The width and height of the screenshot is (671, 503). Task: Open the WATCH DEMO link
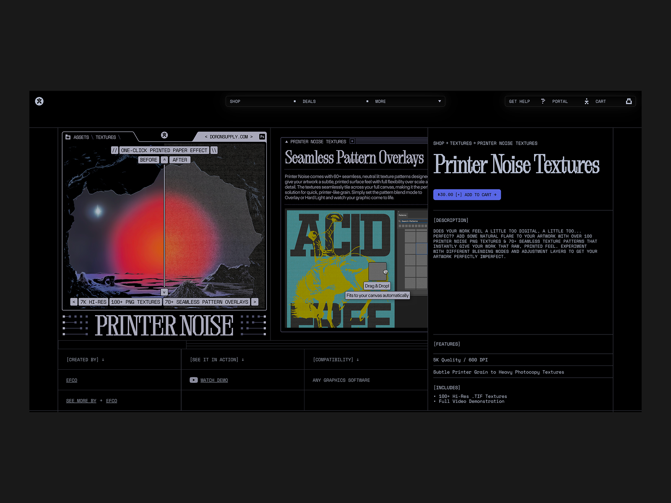click(214, 380)
